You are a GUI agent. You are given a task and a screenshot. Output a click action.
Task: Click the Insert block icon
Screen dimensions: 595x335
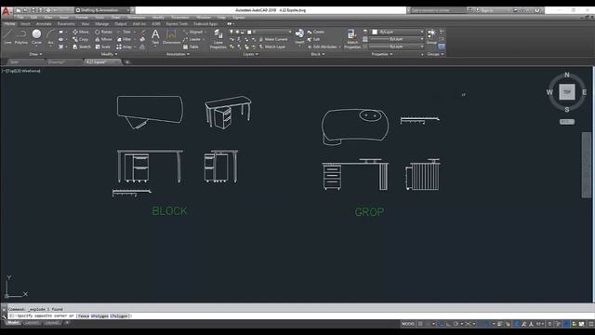click(299, 37)
